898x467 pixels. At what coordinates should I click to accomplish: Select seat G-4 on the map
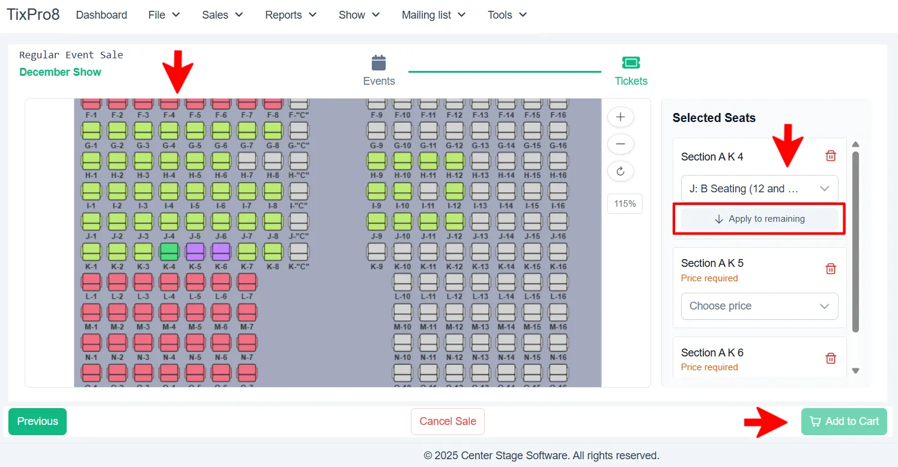169,130
